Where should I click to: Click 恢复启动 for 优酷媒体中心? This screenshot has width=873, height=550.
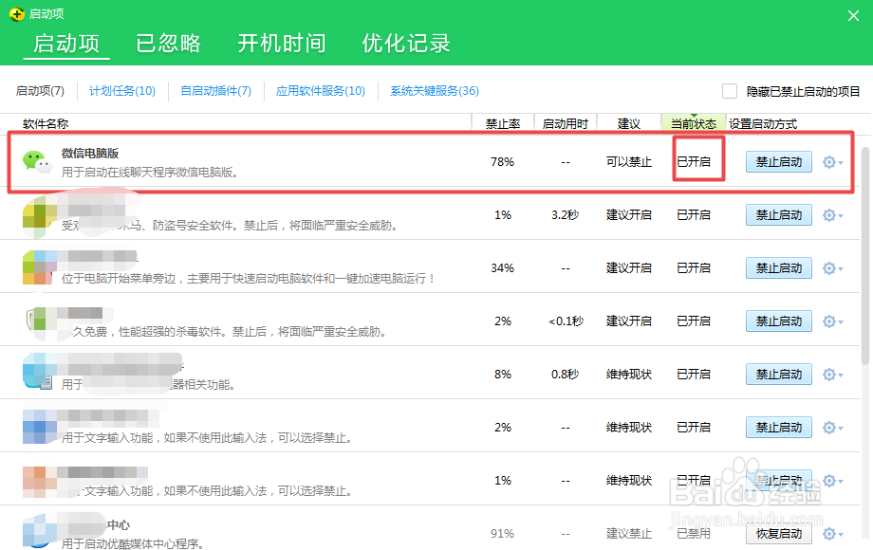[x=778, y=533]
